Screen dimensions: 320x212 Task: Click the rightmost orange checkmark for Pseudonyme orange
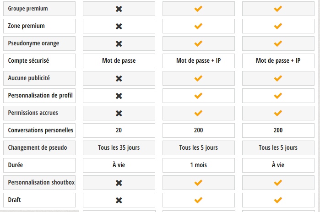[x=278, y=43]
